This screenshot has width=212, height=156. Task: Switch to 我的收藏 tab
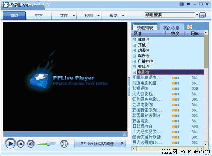coord(171,28)
